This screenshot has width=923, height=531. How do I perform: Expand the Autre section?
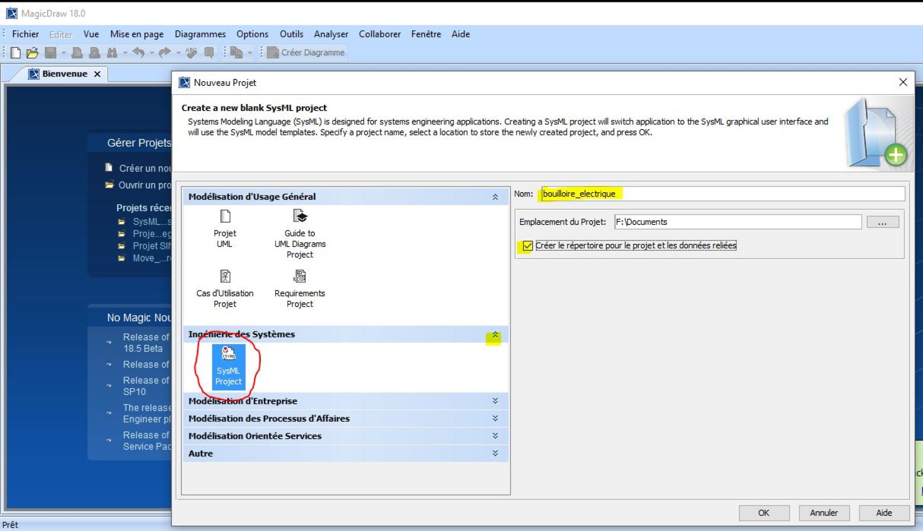(495, 454)
